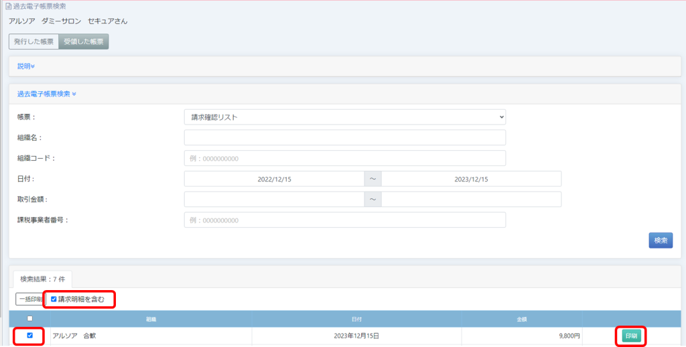Collapse the 過去電子帳票検索 search panel
Viewport: 686px width, 347px height.
(46, 94)
